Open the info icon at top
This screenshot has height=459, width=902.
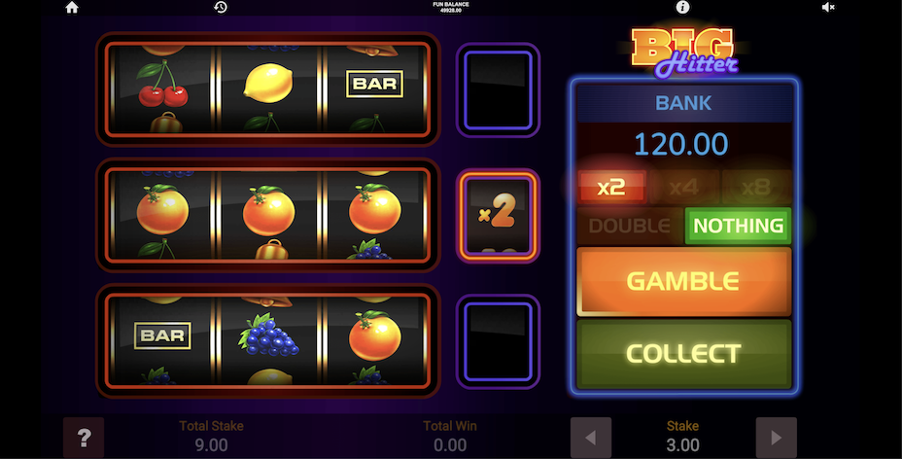682,7
